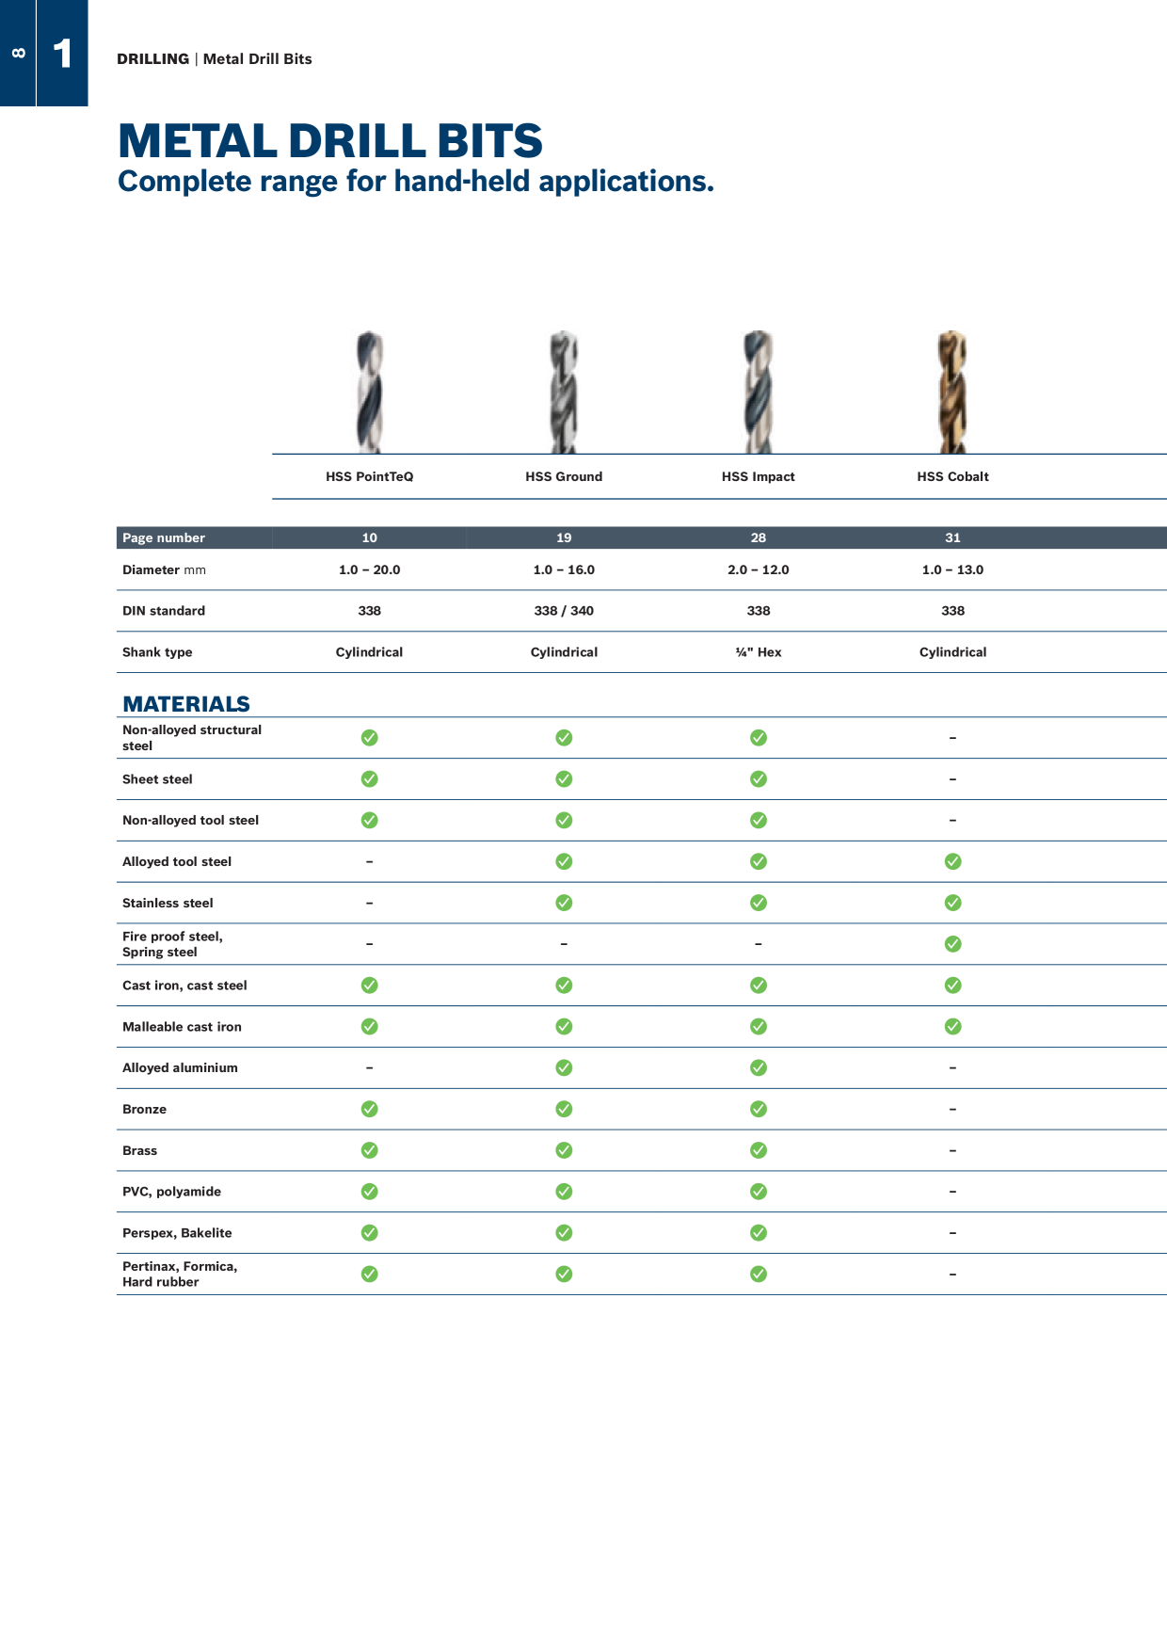Screen dimensions: 1167x1651
Task: Click the diameter value 1.0 – 13.0
Action: 953,569
